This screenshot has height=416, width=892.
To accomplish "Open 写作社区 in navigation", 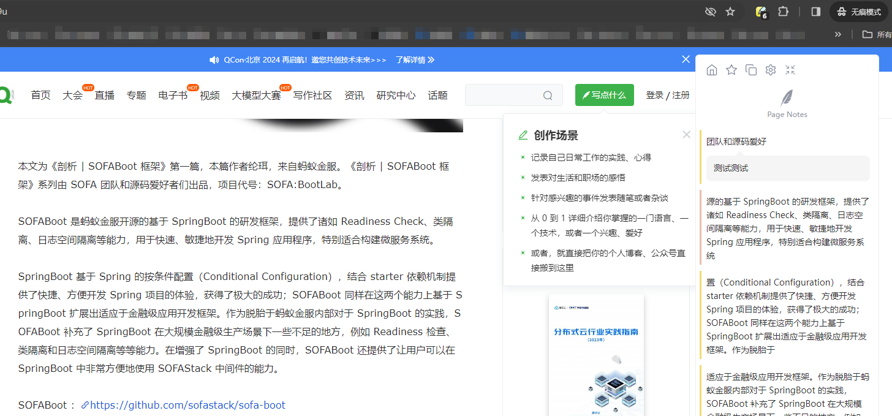I will coord(312,95).
